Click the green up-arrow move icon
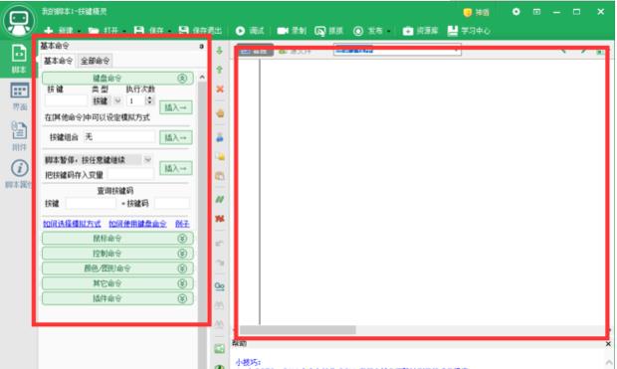This screenshot has height=369, width=617. tap(220, 70)
